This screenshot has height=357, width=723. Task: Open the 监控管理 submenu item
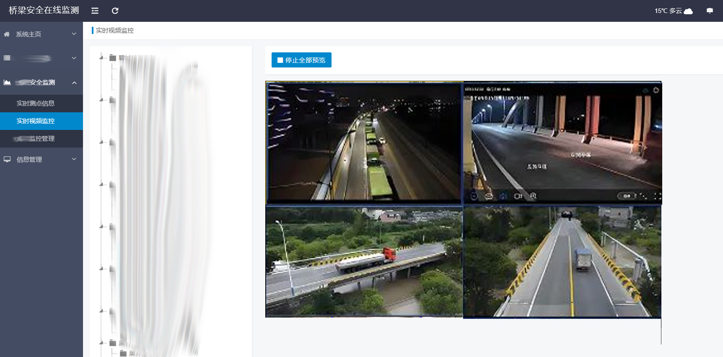(x=36, y=139)
